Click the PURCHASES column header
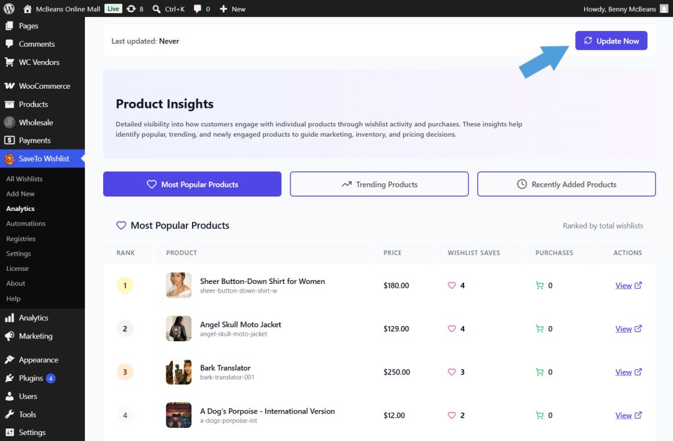673x441 pixels. [554, 253]
